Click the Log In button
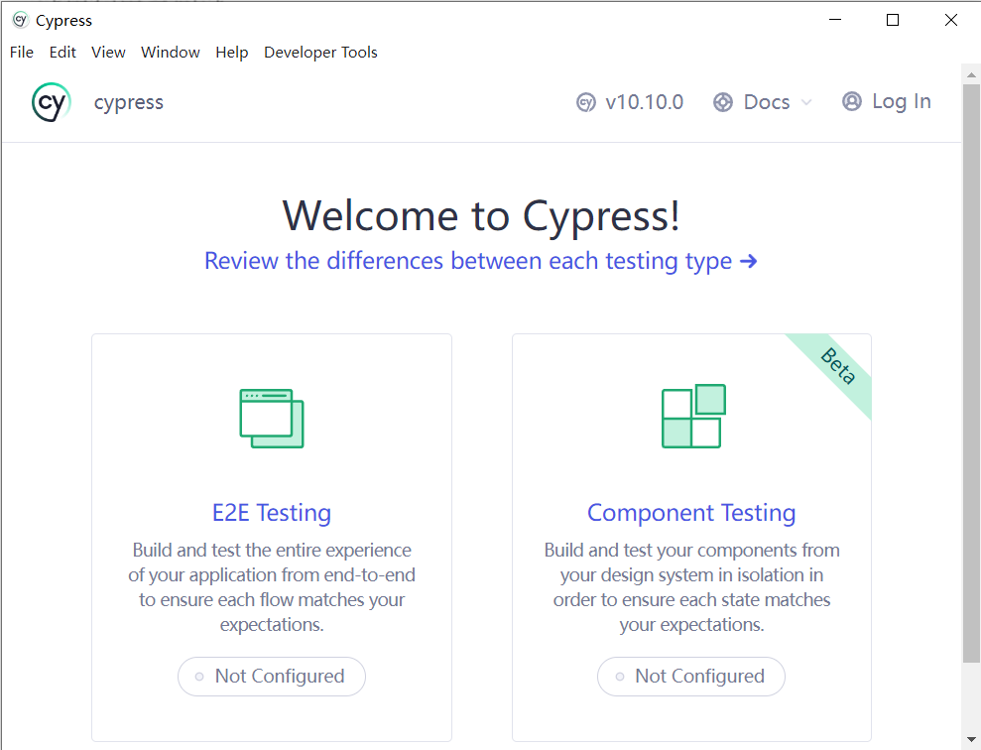 coord(887,101)
